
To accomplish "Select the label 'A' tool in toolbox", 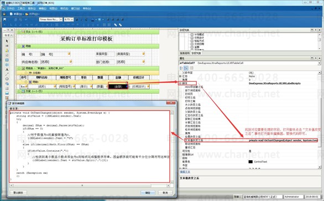I will pos(7,70).
